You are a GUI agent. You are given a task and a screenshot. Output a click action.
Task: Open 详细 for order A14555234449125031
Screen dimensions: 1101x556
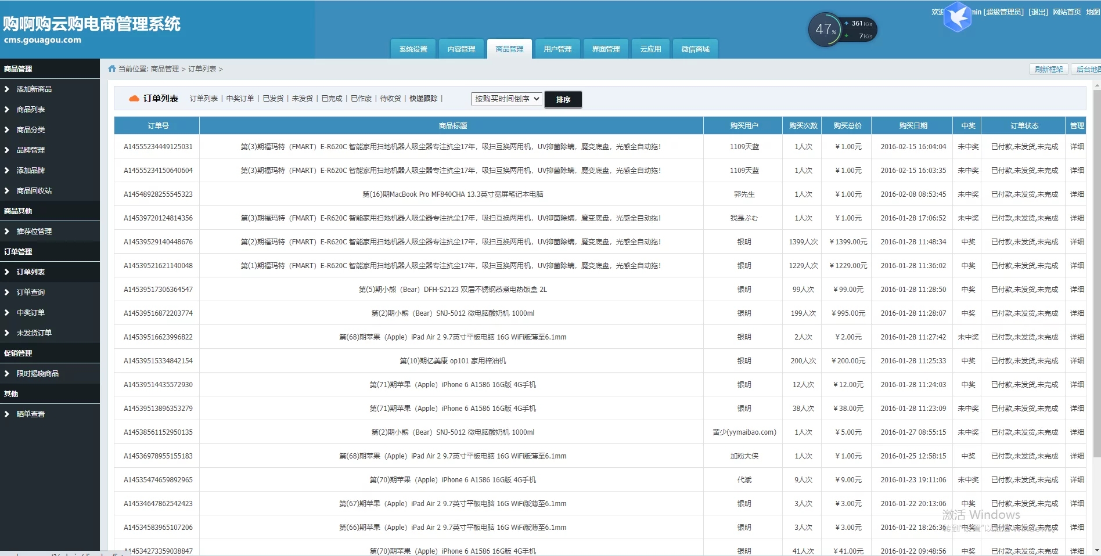(1077, 147)
